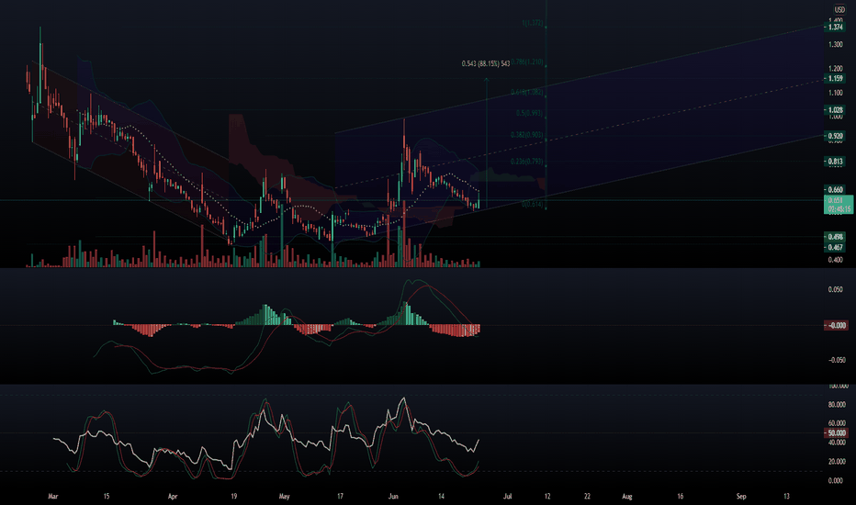Select the 0.498 price axis label
The width and height of the screenshot is (856, 505).
click(x=835, y=237)
